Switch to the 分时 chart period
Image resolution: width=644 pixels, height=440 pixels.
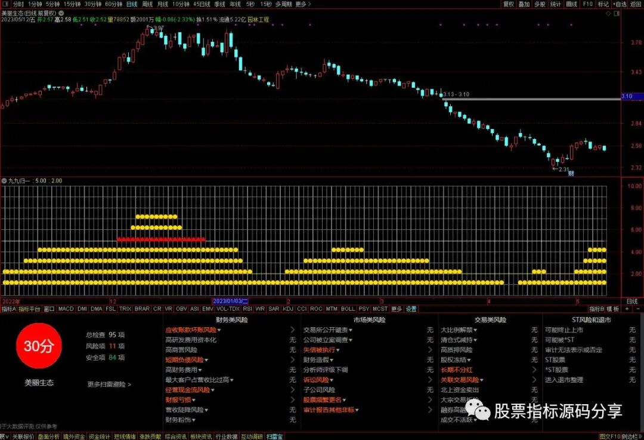pyautogui.click(x=18, y=4)
